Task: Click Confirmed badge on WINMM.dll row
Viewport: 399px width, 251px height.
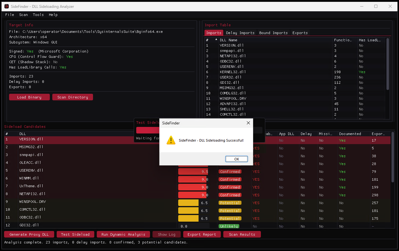Action: point(230,179)
